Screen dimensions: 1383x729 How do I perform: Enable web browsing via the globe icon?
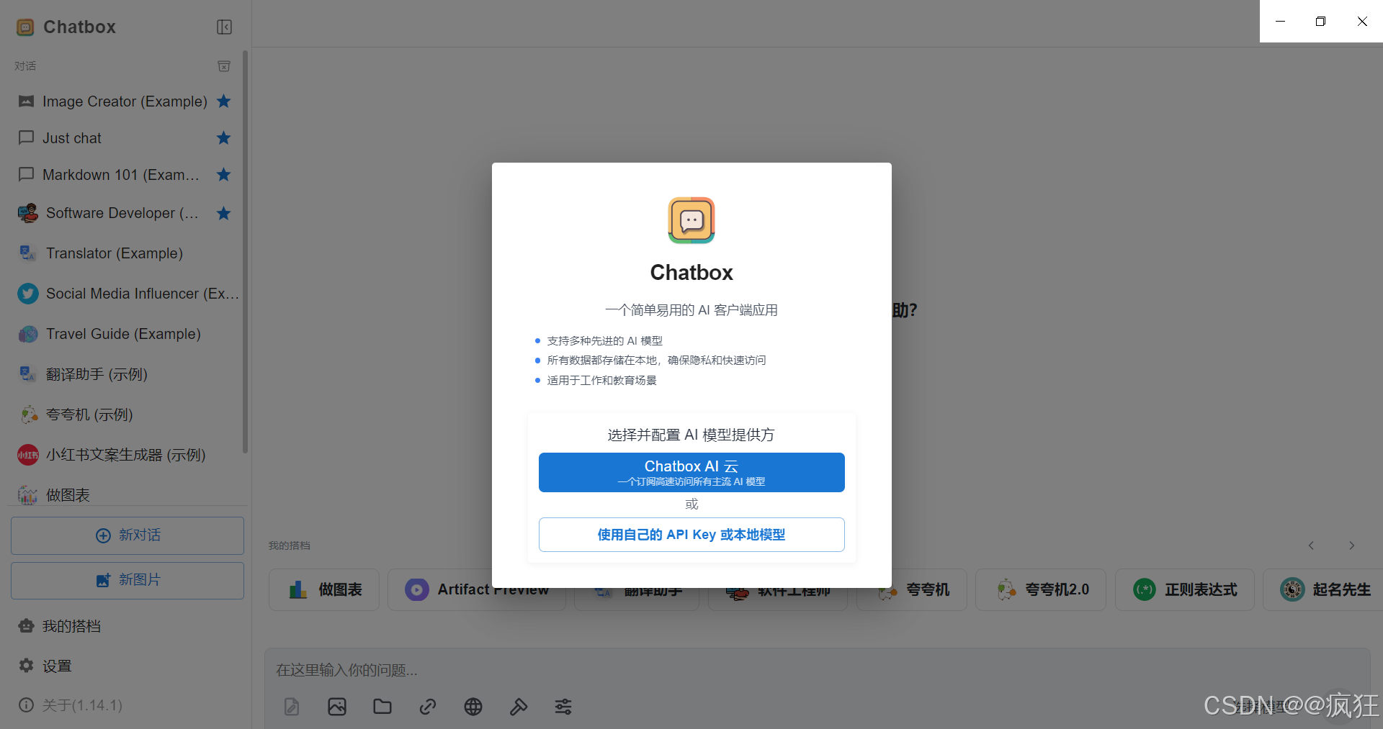click(473, 706)
